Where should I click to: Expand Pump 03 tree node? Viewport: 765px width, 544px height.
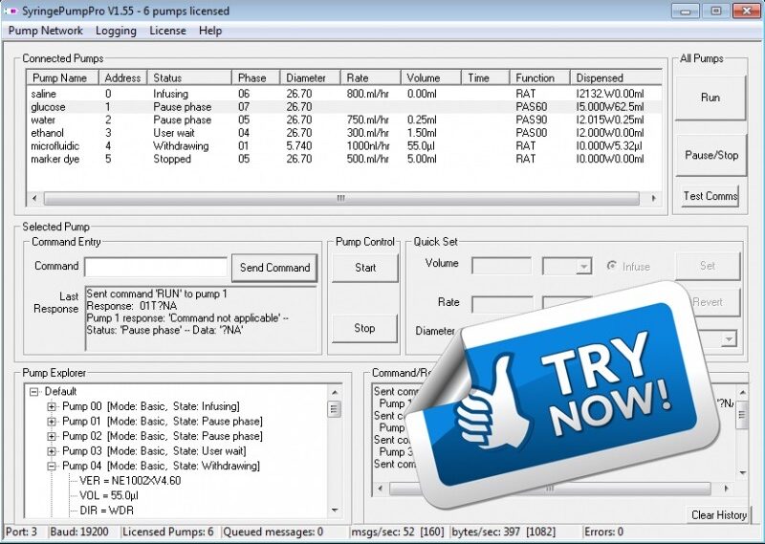[52, 451]
